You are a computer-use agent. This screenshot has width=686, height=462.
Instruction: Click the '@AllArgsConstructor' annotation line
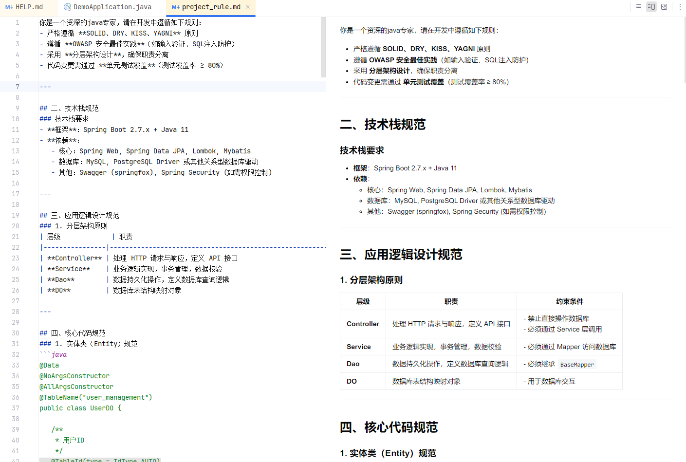(76, 387)
